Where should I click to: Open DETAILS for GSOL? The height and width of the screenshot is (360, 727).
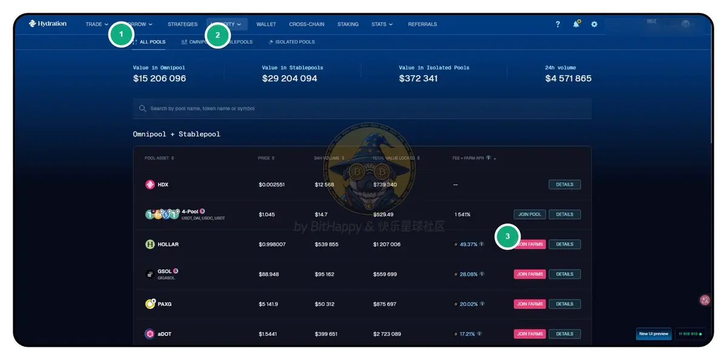565,274
